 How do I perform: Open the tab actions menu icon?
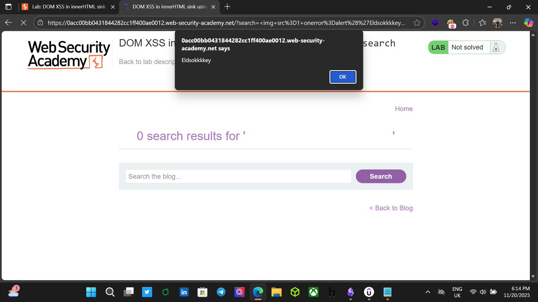(8, 7)
